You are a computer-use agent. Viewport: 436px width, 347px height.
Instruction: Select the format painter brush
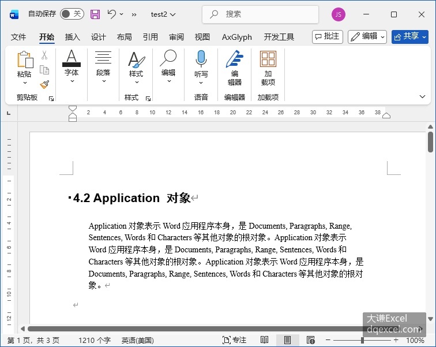coord(44,84)
